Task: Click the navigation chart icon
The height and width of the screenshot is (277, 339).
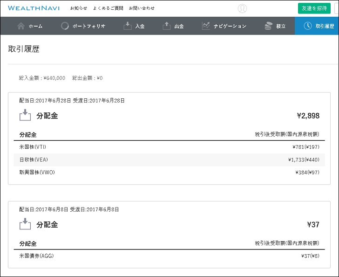Action: coord(206,26)
